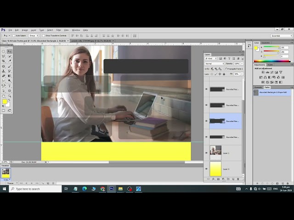The height and width of the screenshot is (220, 294).
Task: Hide the highlighted Rounded Rectangle layer eye
Action: click(x=206, y=121)
